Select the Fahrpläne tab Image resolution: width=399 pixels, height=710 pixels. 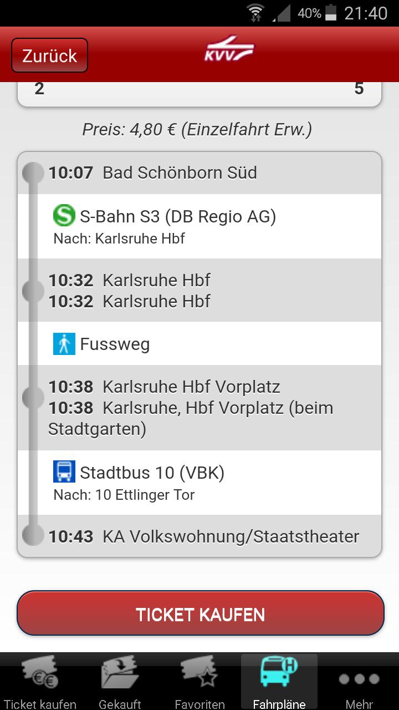pos(279,682)
